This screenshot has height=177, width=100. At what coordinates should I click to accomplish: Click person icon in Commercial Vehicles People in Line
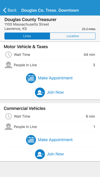8,127
